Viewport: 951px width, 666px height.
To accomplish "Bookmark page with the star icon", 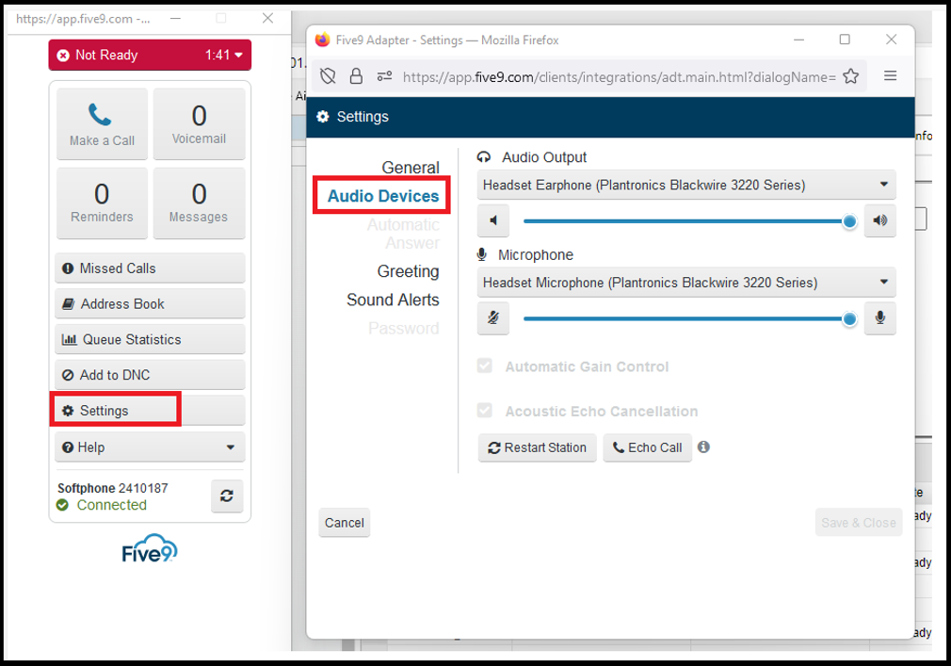I will [x=851, y=76].
